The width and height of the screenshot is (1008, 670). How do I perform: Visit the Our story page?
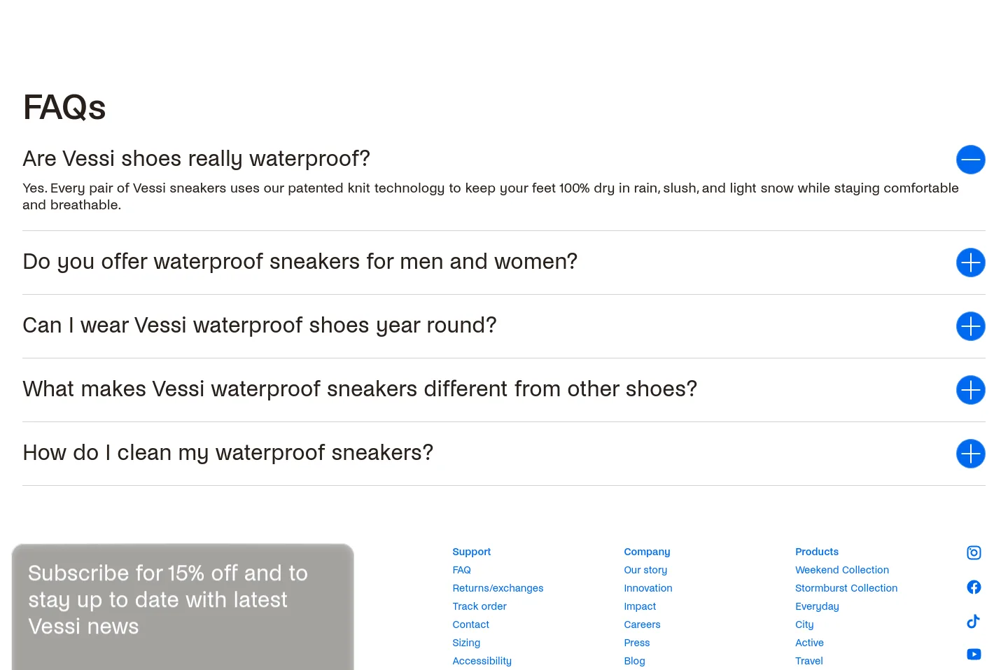[645, 570]
